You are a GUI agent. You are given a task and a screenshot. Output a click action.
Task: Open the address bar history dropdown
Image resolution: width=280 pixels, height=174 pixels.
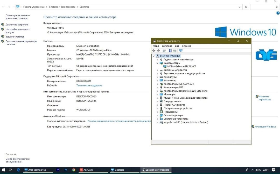[240, 7]
